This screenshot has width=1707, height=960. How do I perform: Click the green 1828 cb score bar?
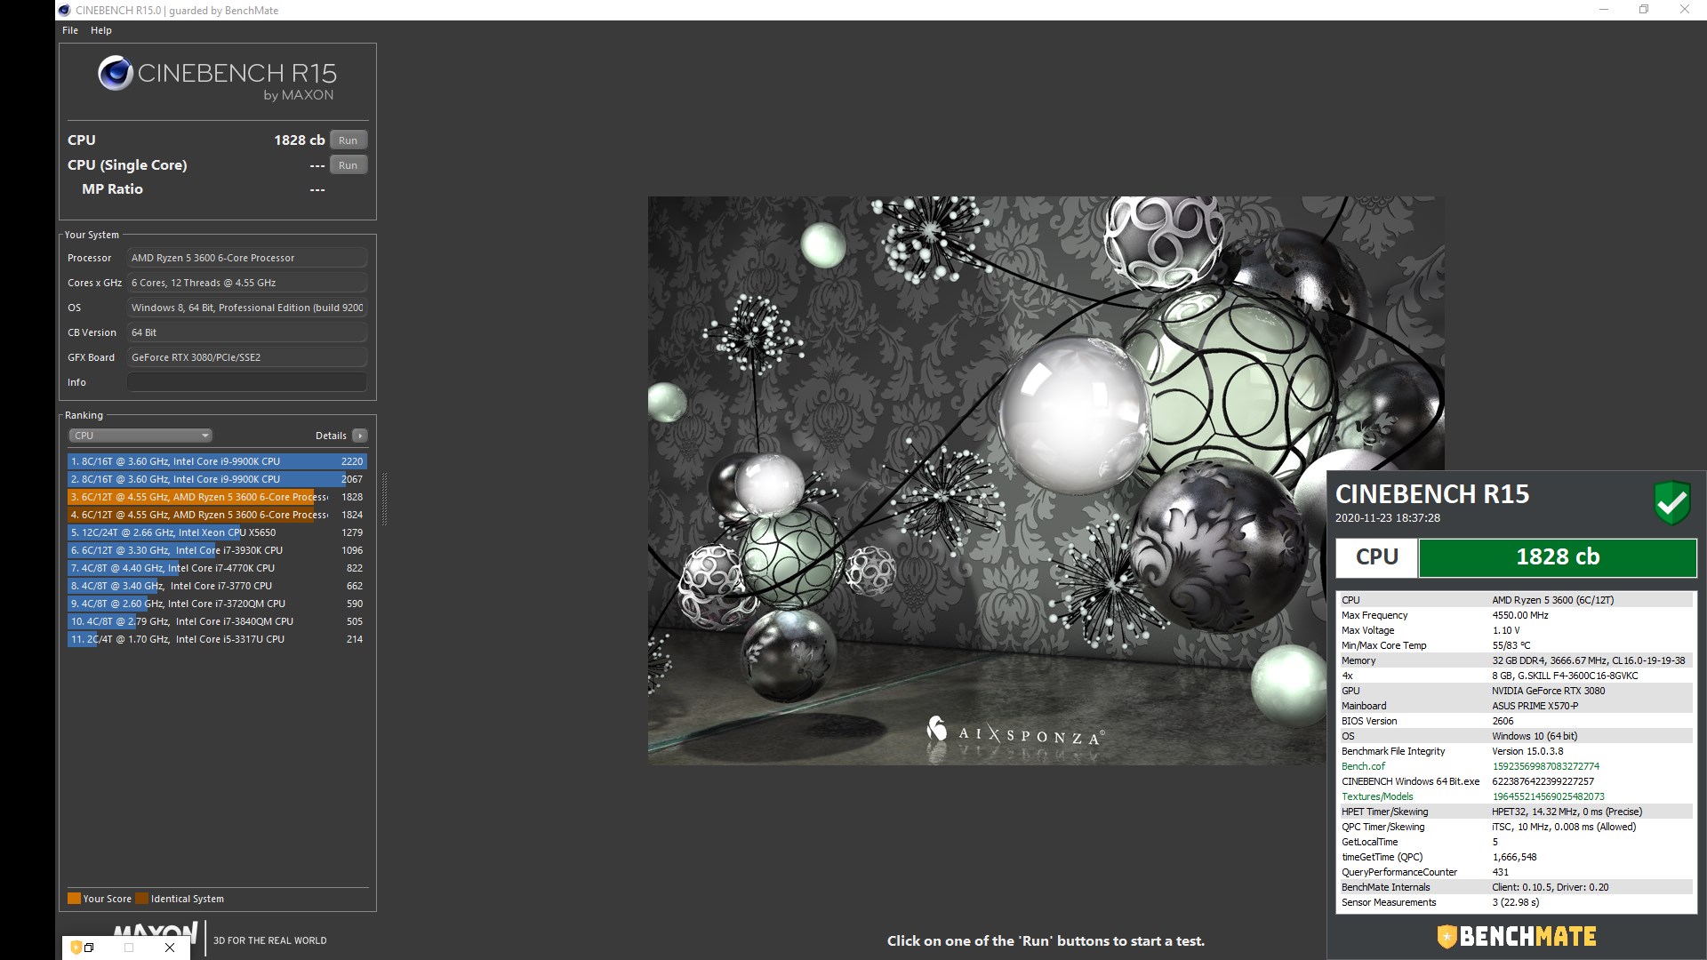pos(1558,557)
